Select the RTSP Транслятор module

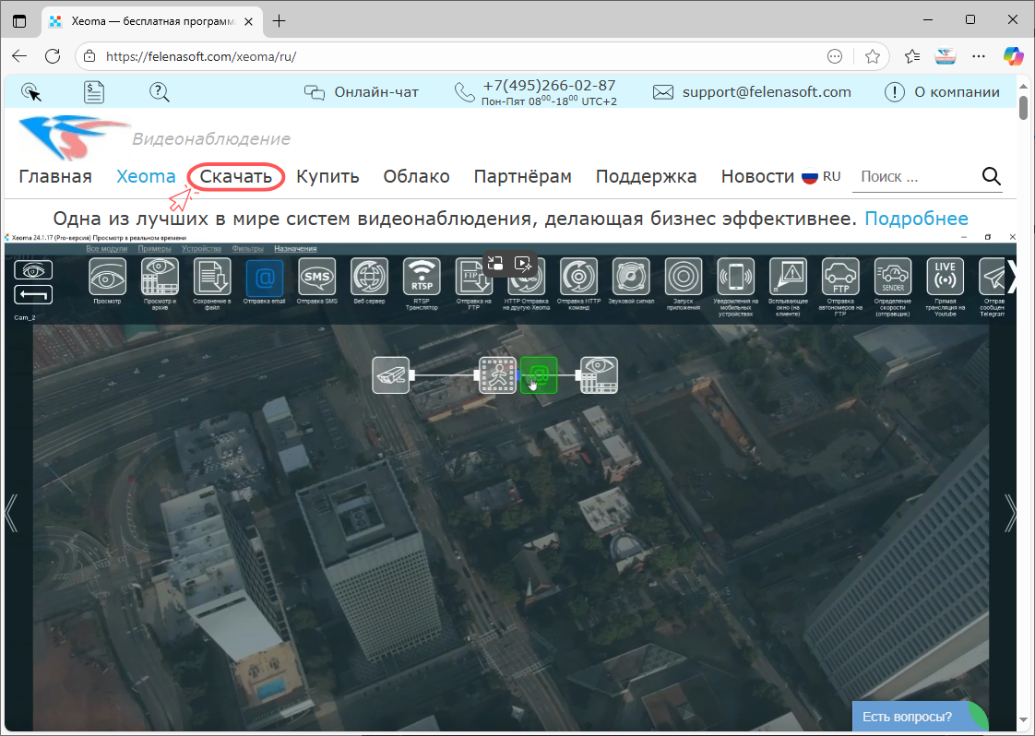422,275
